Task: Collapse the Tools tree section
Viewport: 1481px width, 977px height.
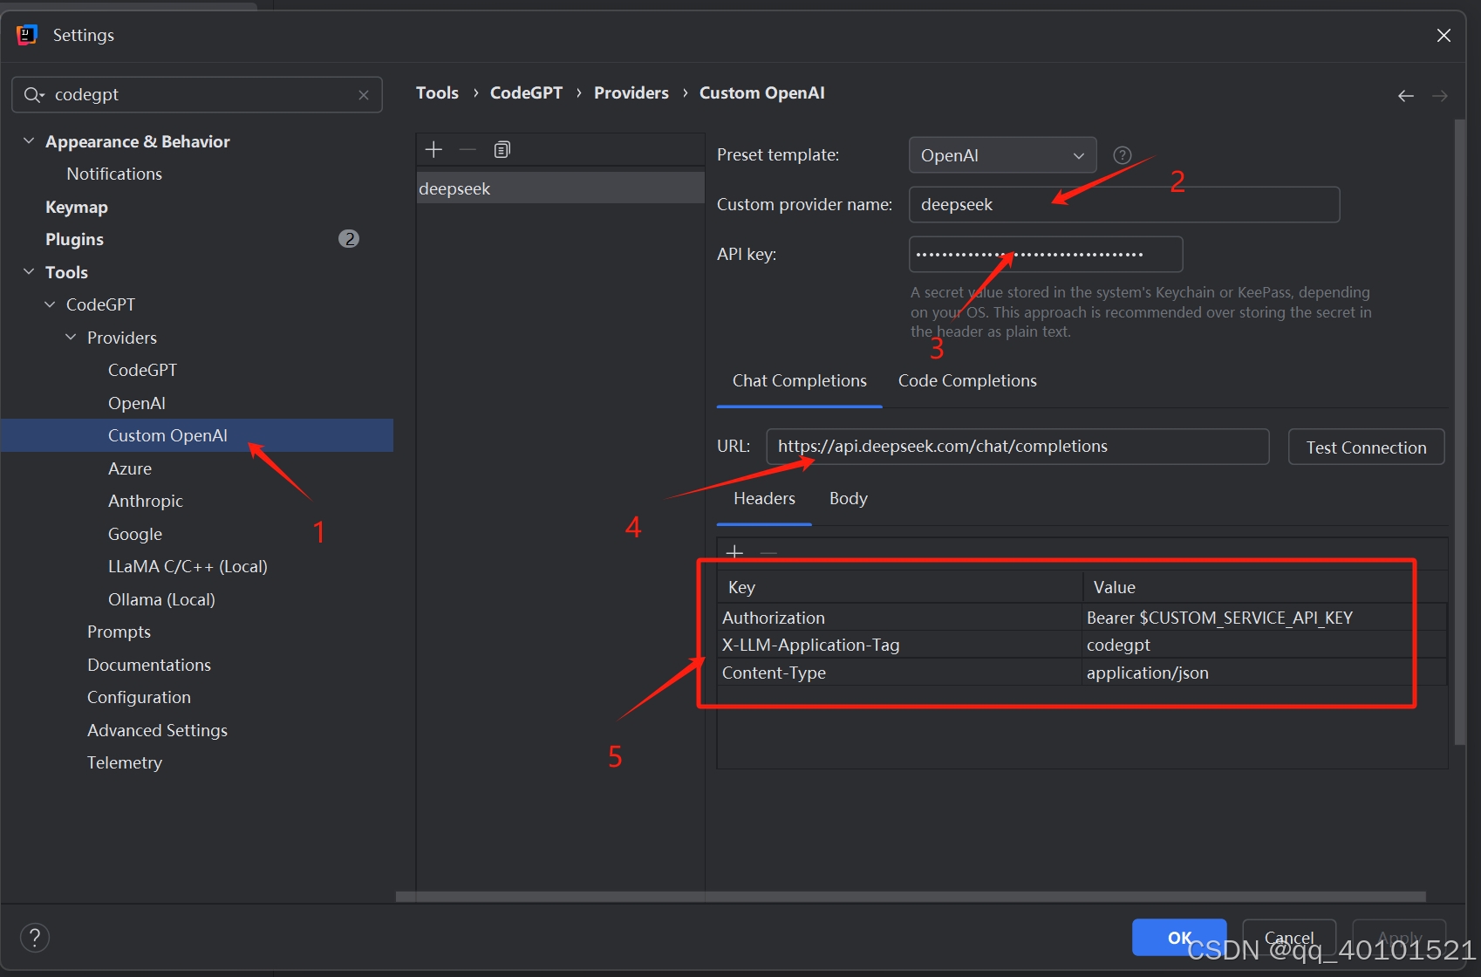Action: pyautogui.click(x=29, y=272)
